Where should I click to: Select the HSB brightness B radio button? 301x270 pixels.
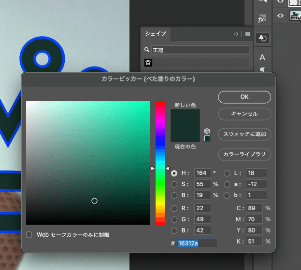click(x=174, y=195)
